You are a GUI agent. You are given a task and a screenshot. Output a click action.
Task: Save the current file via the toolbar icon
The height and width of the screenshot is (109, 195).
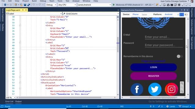coord(25,5)
